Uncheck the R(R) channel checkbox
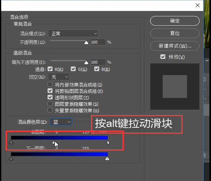The width and height of the screenshot is (211, 181). click(x=50, y=69)
